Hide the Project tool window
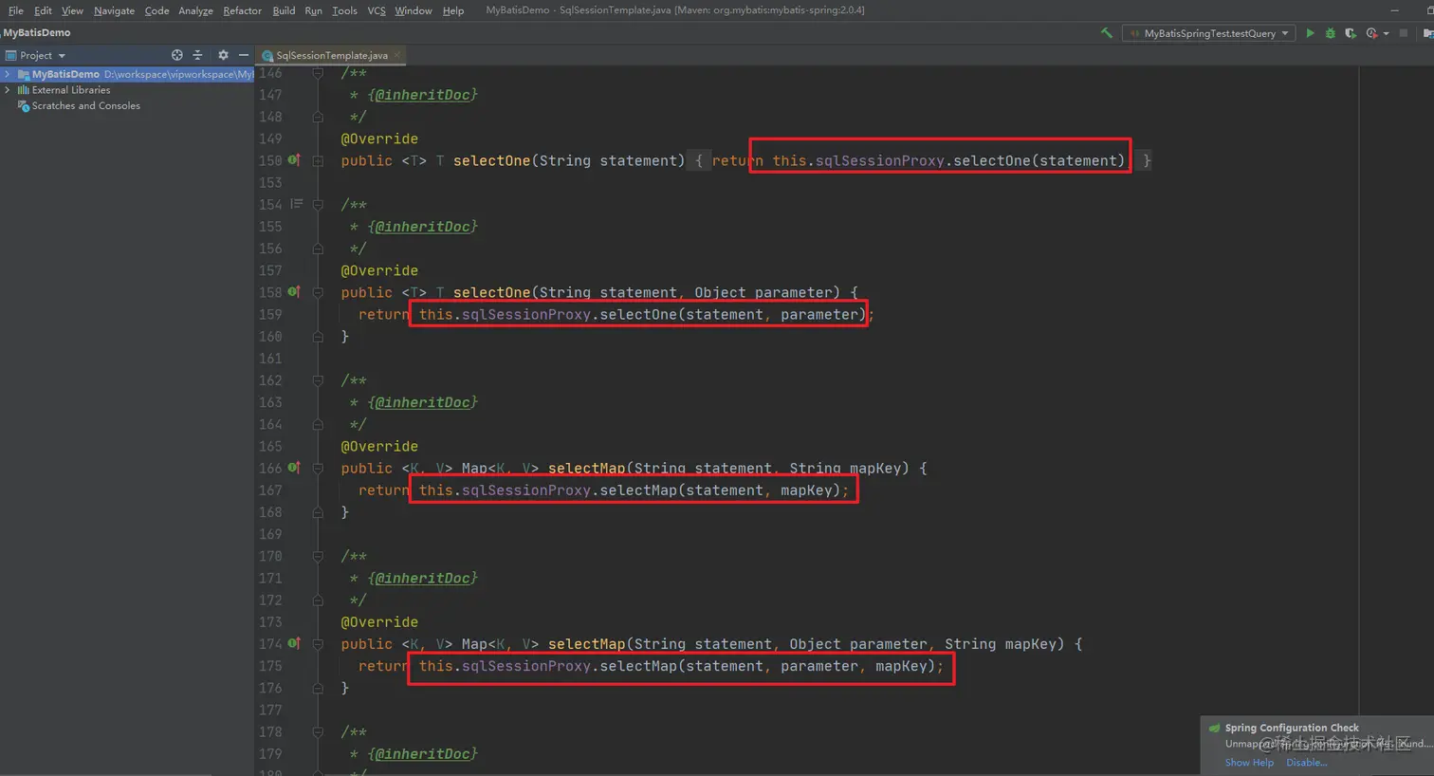The width and height of the screenshot is (1434, 776). click(244, 55)
